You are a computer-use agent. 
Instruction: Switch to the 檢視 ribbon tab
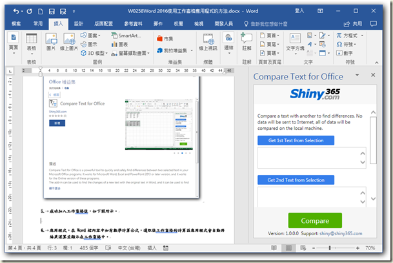point(199,24)
